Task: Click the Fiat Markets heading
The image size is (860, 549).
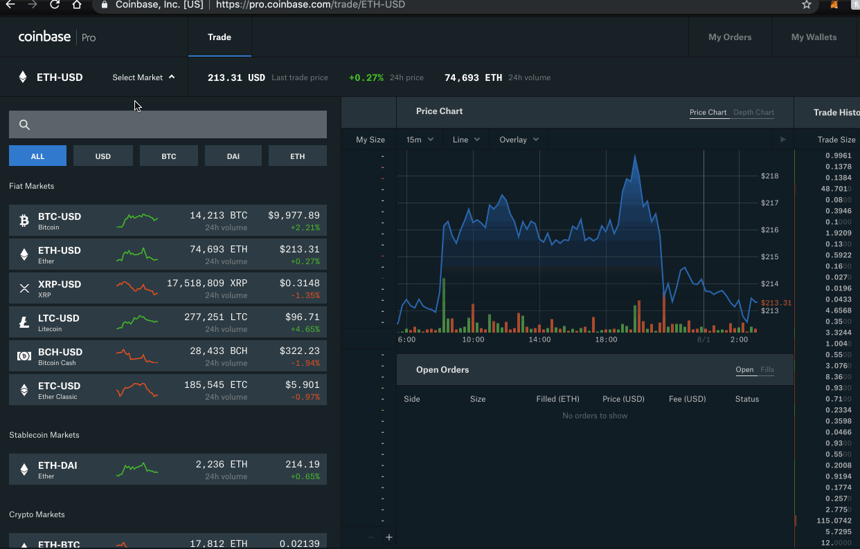Action: (x=31, y=186)
